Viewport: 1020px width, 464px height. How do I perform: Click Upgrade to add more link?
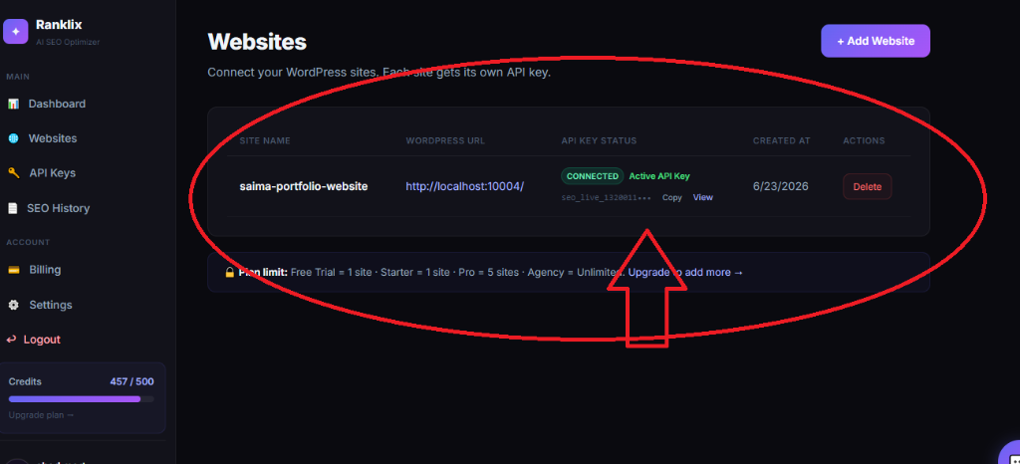[685, 272]
